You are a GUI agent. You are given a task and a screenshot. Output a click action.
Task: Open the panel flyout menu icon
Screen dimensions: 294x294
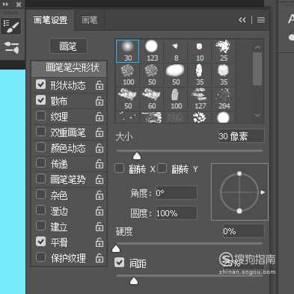[261, 20]
